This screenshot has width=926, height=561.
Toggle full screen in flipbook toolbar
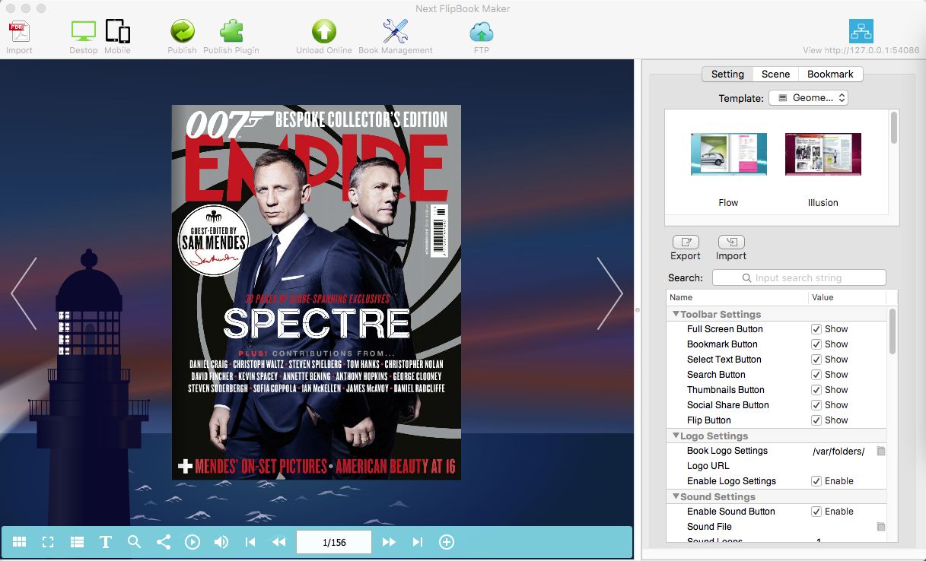pyautogui.click(x=48, y=542)
